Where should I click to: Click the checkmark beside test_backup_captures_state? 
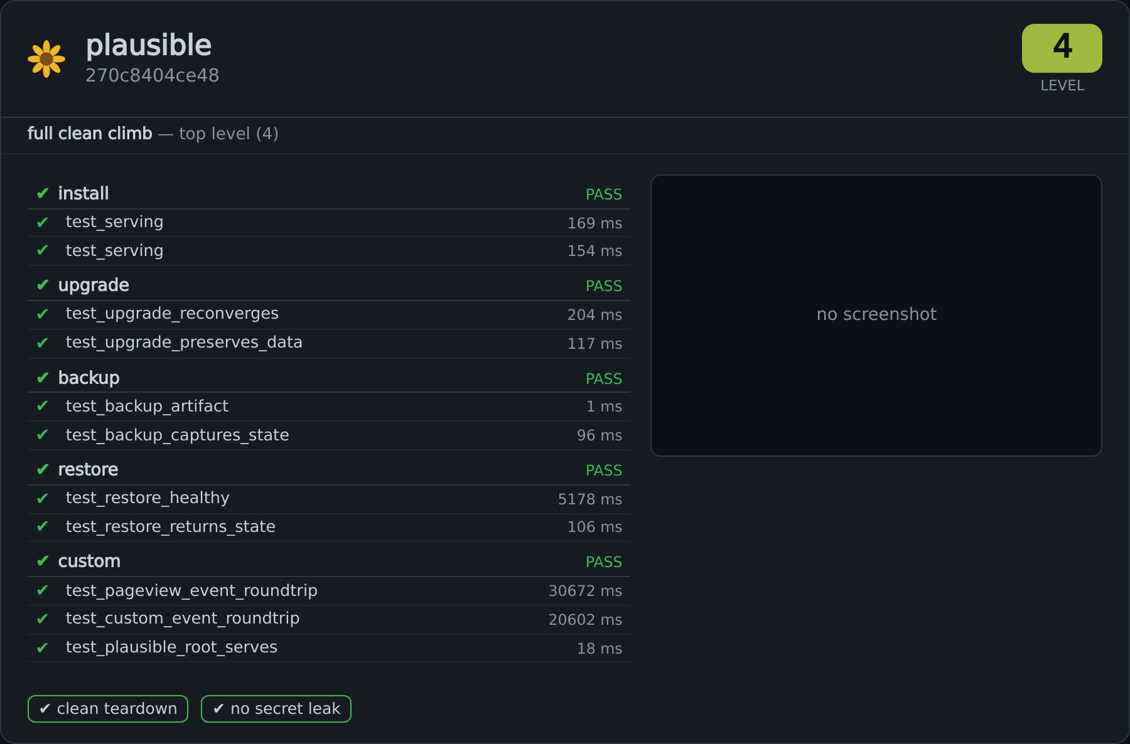(x=43, y=435)
